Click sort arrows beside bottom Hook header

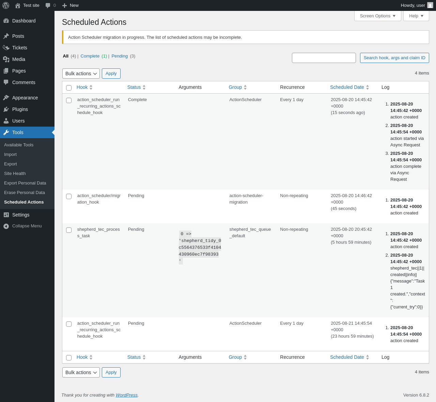tap(91, 357)
